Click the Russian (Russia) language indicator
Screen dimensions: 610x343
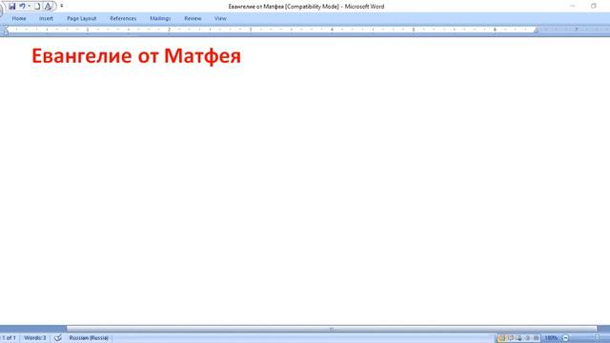coord(89,338)
